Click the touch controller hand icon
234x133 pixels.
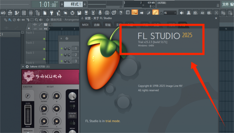pyautogui.click(x=65, y=13)
